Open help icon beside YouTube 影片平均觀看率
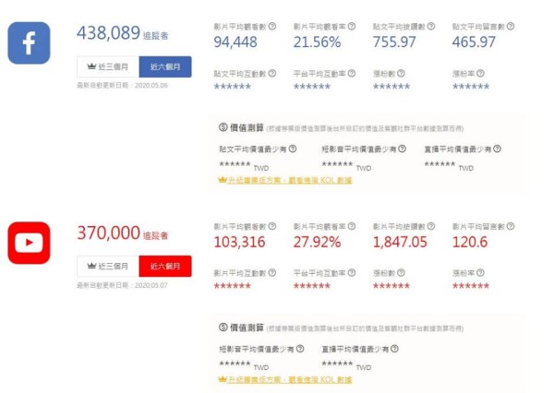Image resolution: width=554 pixels, height=393 pixels. coord(352,226)
